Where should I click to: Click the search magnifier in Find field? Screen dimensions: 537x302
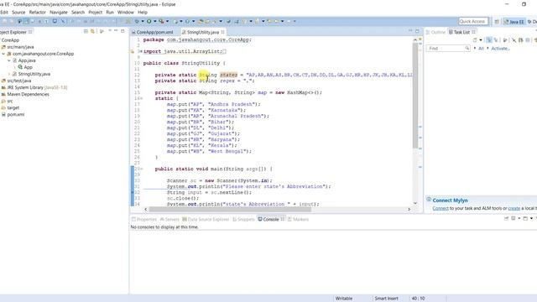[x=467, y=49]
